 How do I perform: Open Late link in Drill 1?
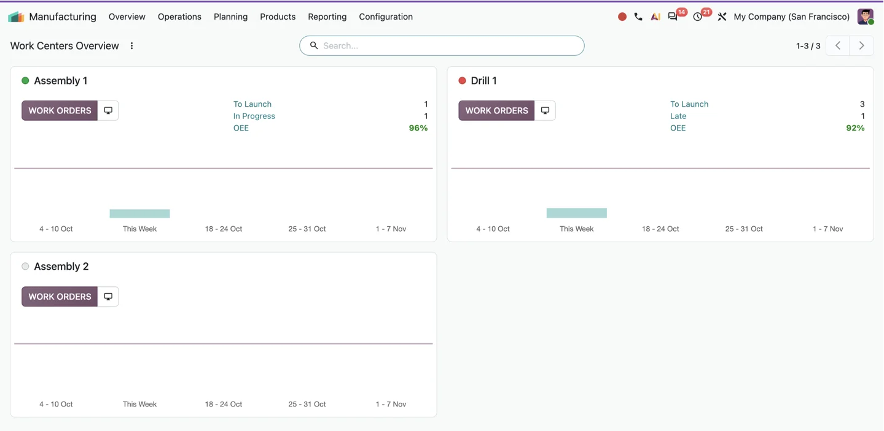[678, 116]
